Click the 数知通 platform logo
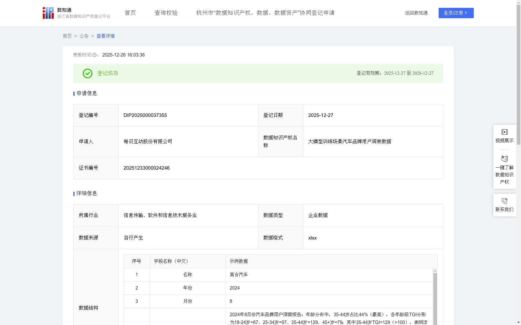 point(76,13)
